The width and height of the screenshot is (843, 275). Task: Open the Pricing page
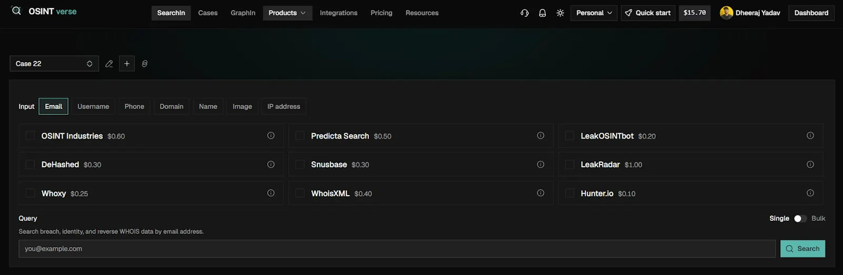pos(381,13)
